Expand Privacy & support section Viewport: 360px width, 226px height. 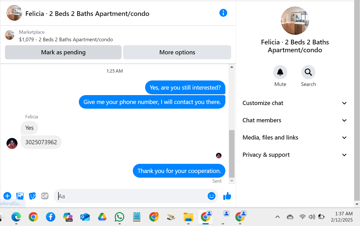[x=295, y=155]
